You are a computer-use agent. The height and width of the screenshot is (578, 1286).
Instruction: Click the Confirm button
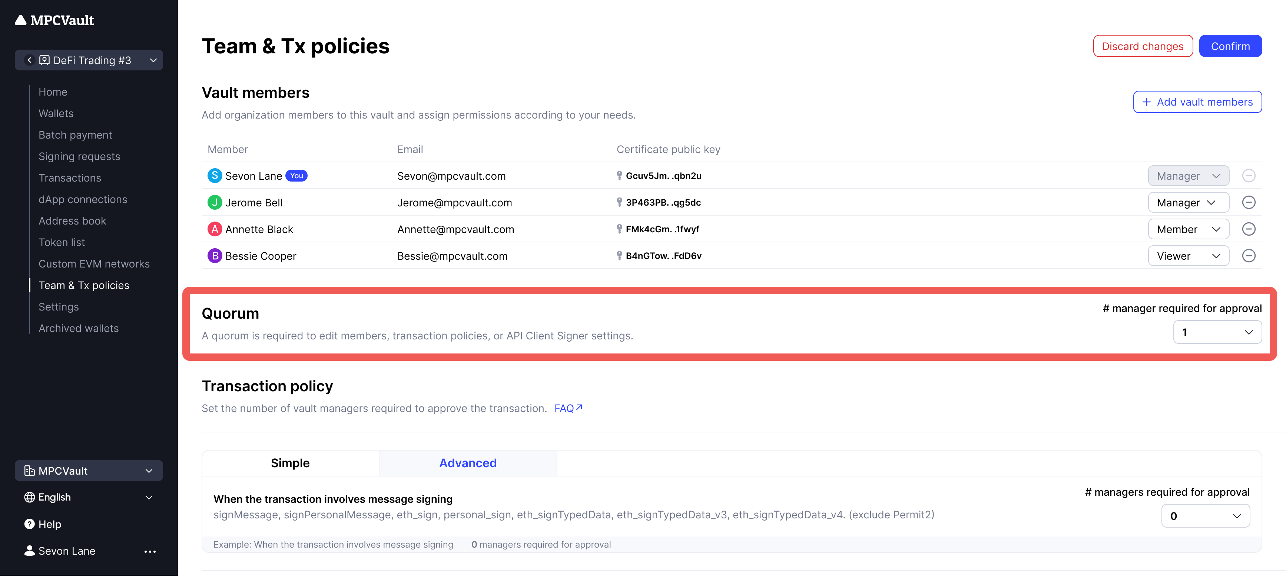[x=1230, y=46]
